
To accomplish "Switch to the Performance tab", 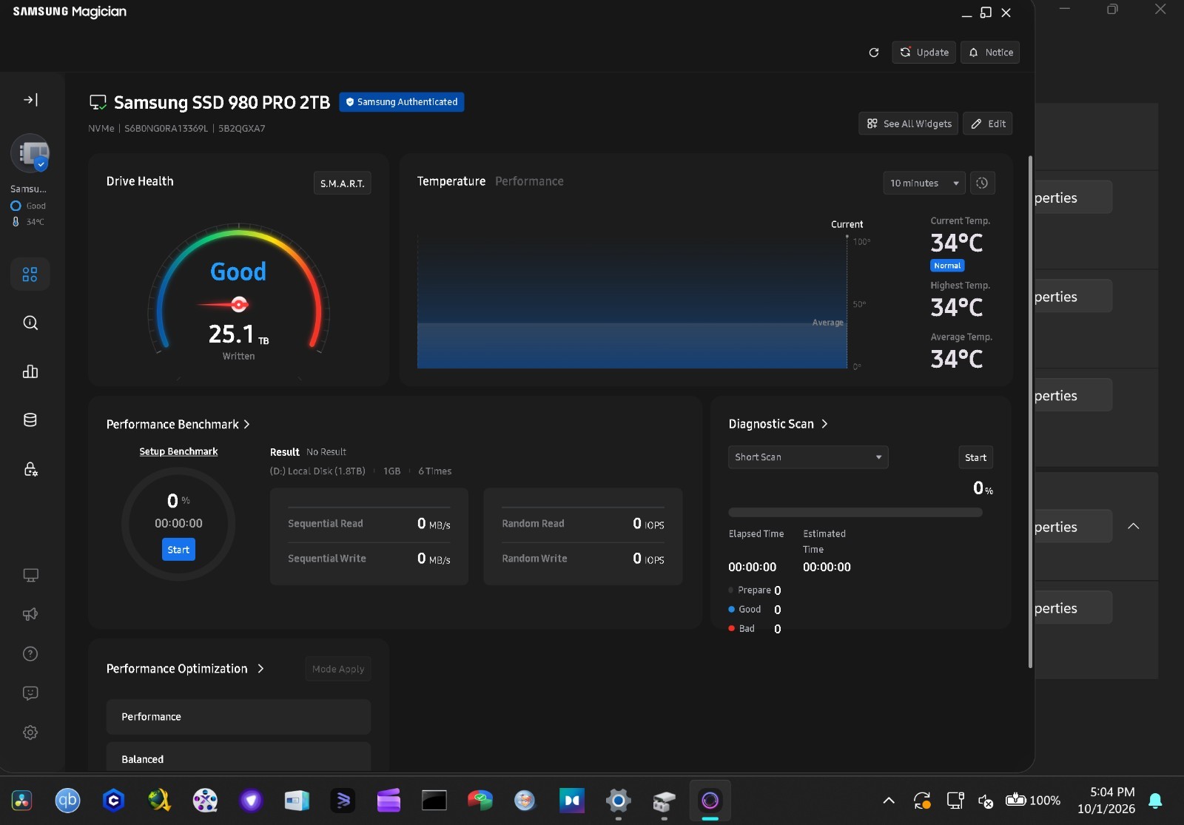I will point(529,181).
